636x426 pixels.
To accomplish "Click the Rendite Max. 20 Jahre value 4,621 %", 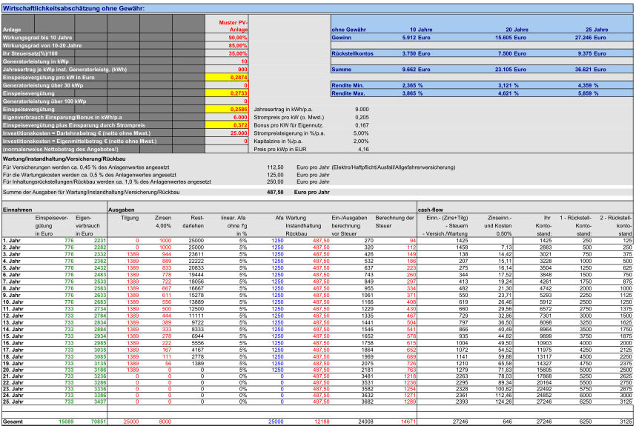I will pos(507,93).
